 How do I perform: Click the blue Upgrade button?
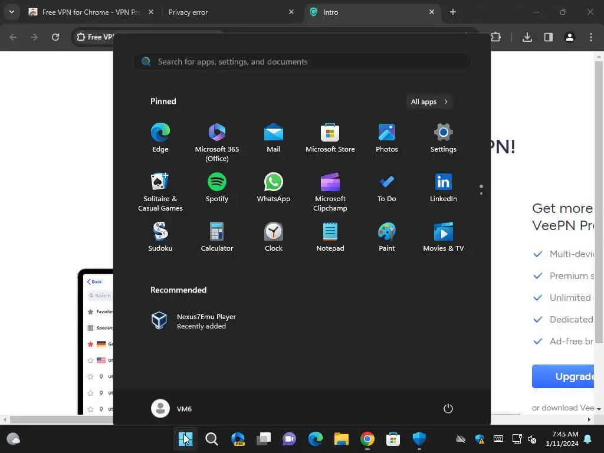563,376
